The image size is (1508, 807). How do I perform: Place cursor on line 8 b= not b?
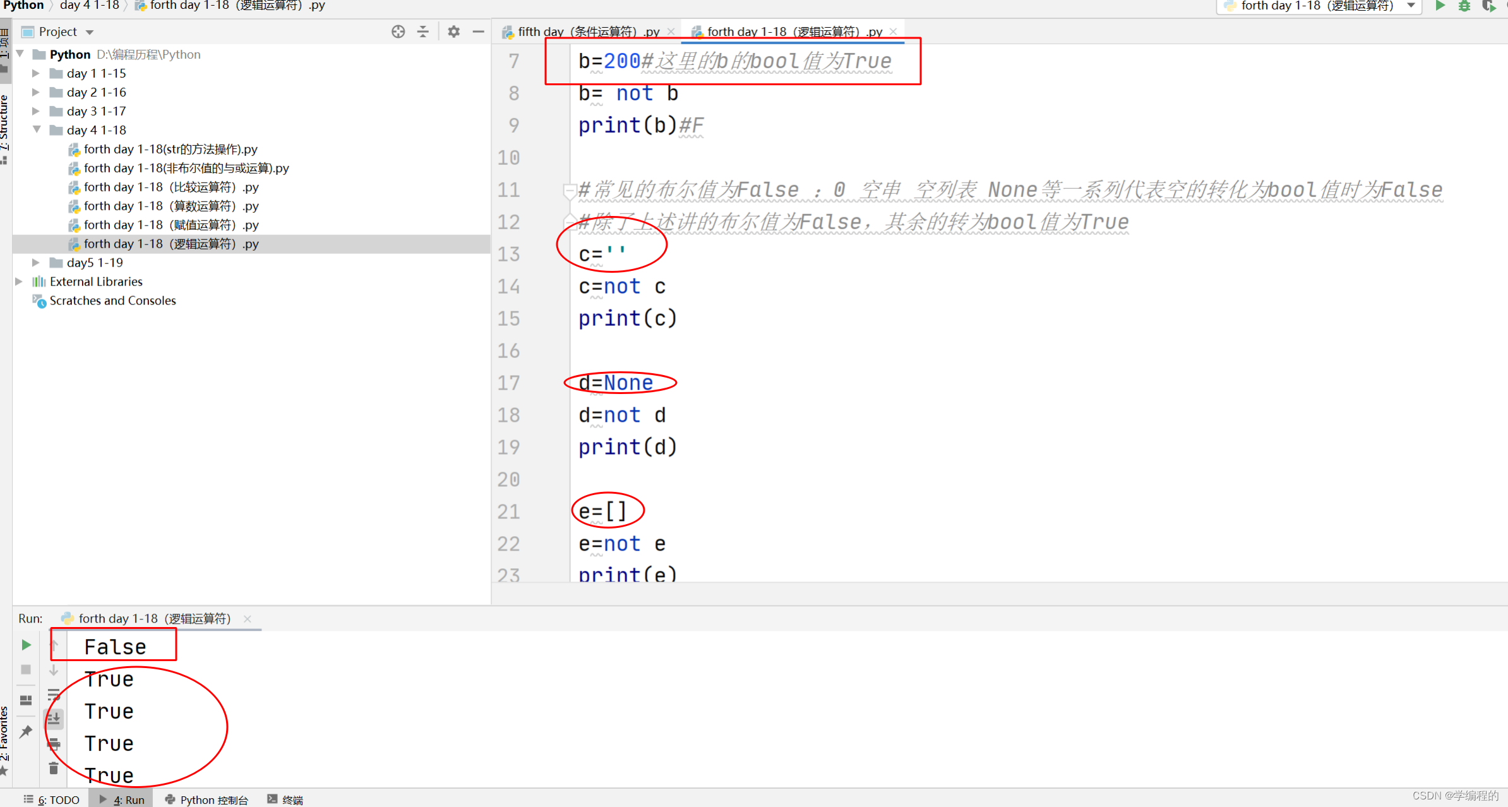[x=628, y=93]
